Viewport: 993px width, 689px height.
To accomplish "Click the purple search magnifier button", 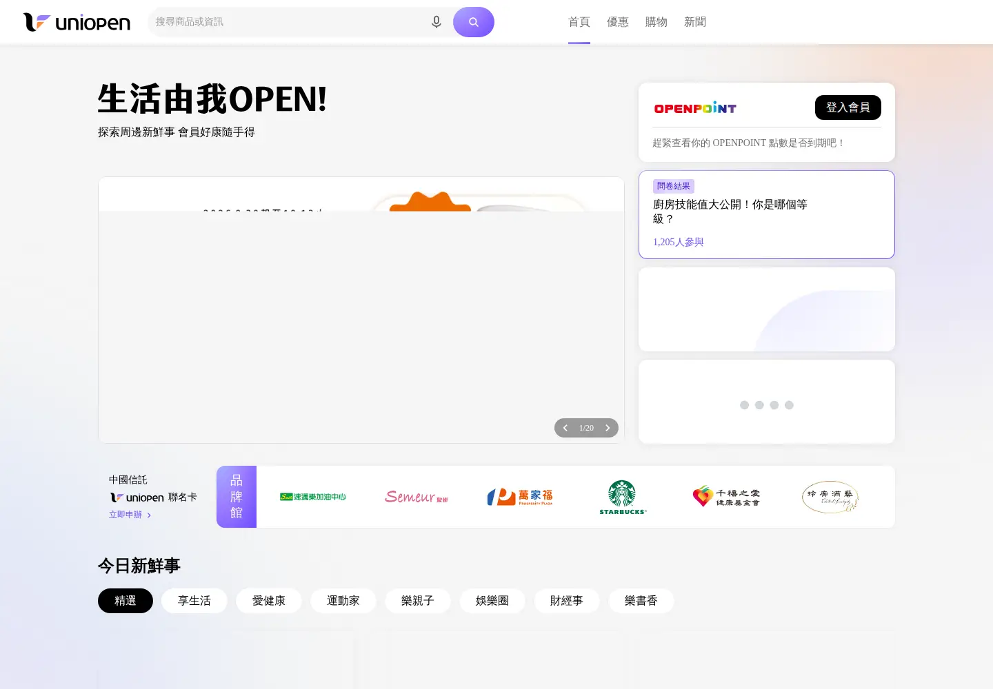I will coord(474,22).
